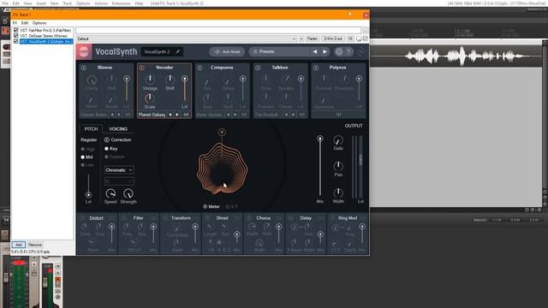Adjust the pitch Lvl slider

coord(88,186)
